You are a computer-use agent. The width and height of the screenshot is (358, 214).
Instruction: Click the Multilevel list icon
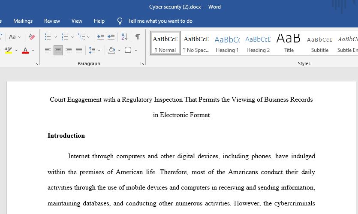click(81, 36)
